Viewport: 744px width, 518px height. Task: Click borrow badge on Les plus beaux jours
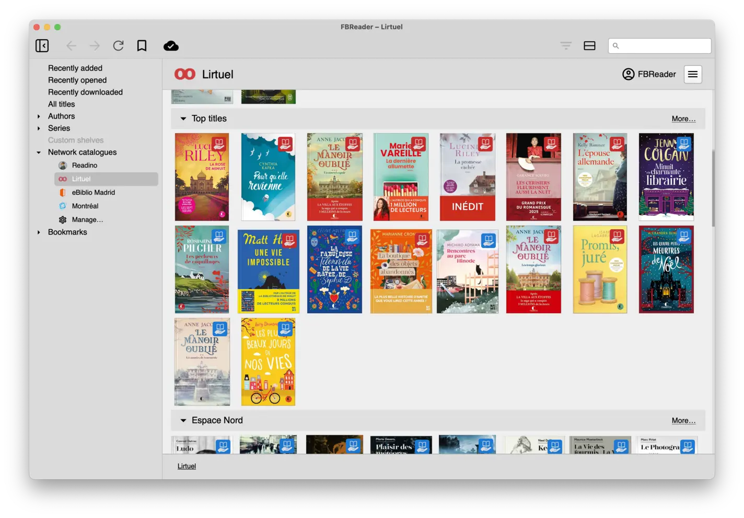click(x=286, y=329)
